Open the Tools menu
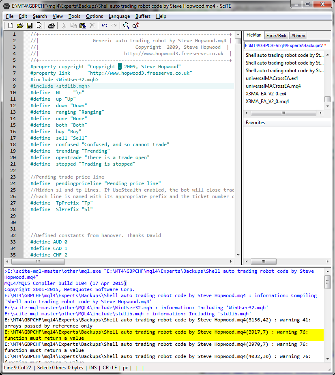Image resolution: width=335 pixels, height=375 pixels. click(x=74, y=16)
